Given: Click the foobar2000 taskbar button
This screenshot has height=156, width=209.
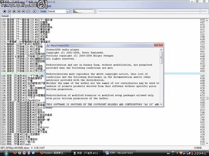Looking at the screenshot, I should (x=87, y=153).
